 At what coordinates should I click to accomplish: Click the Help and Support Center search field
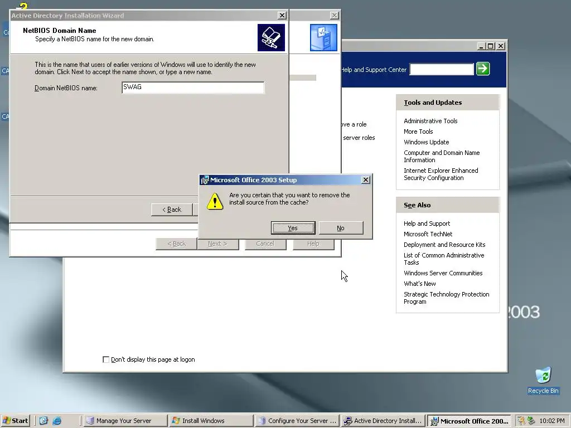[x=442, y=69]
